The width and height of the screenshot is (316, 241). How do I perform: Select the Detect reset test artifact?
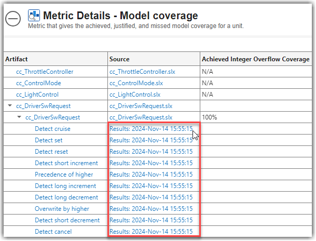51,152
